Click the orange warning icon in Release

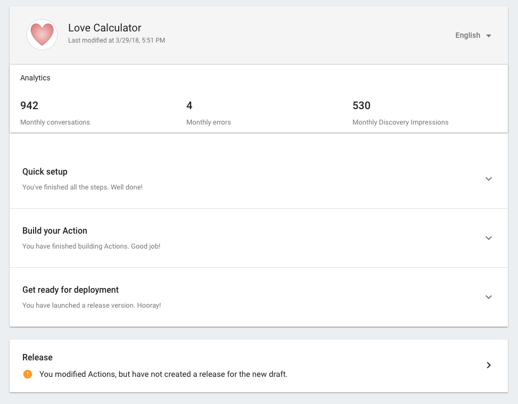[x=28, y=374]
